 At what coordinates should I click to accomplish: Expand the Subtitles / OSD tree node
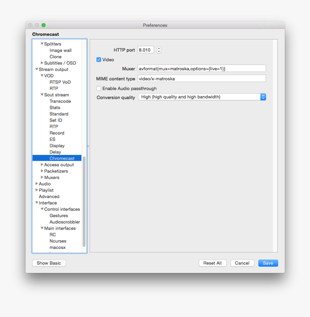(x=42, y=63)
